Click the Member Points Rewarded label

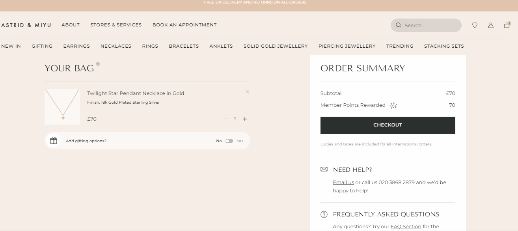353,105
